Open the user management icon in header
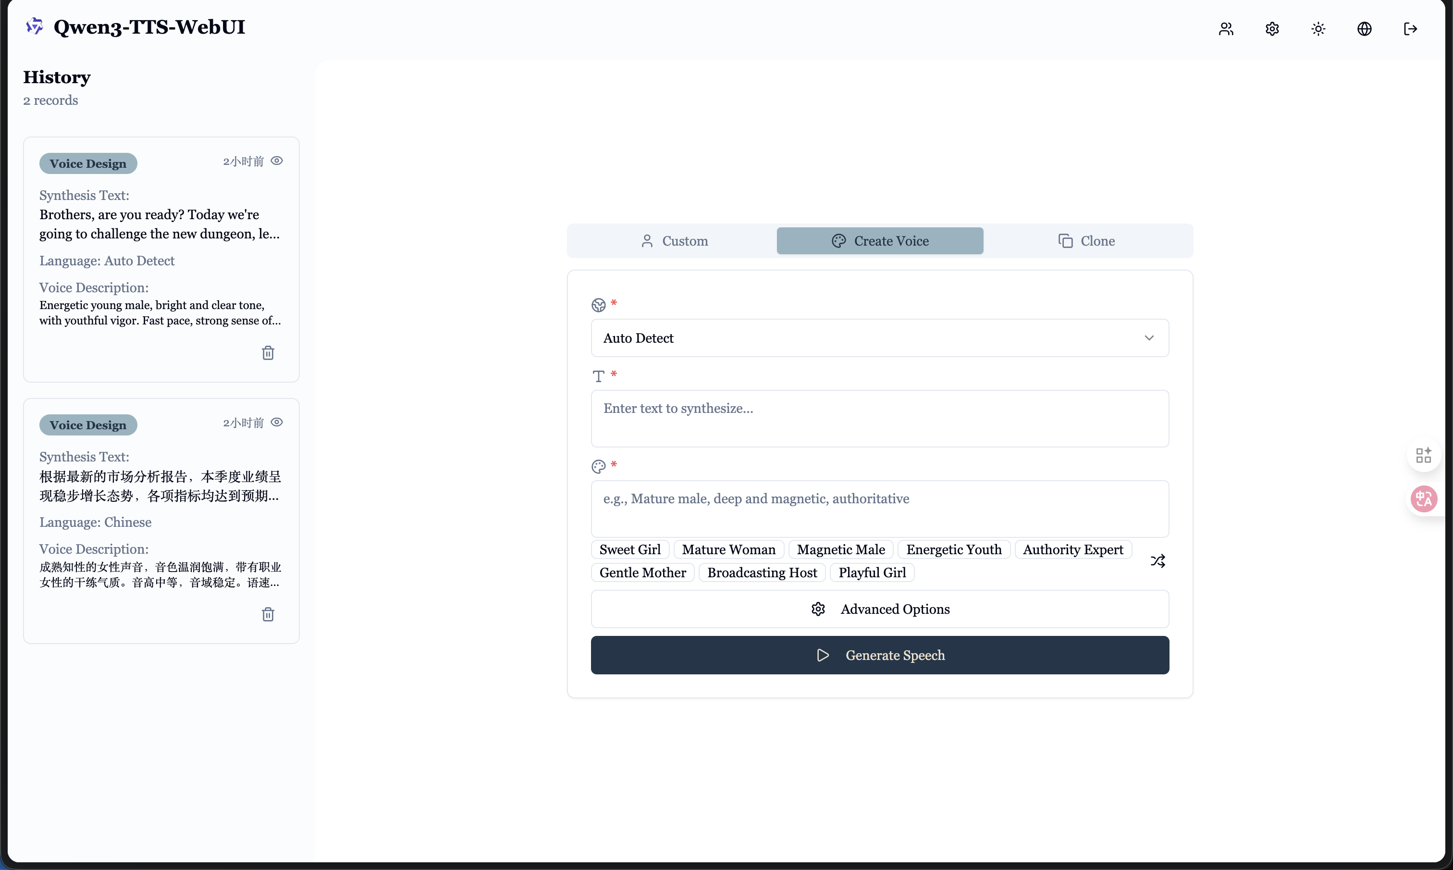 point(1226,29)
